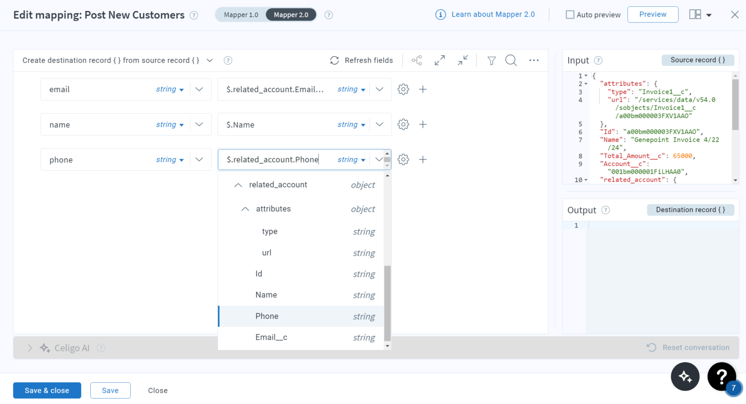The height and width of the screenshot is (404, 746).
Task: Open the Celigo AI sparkle assistant button
Action: point(685,376)
